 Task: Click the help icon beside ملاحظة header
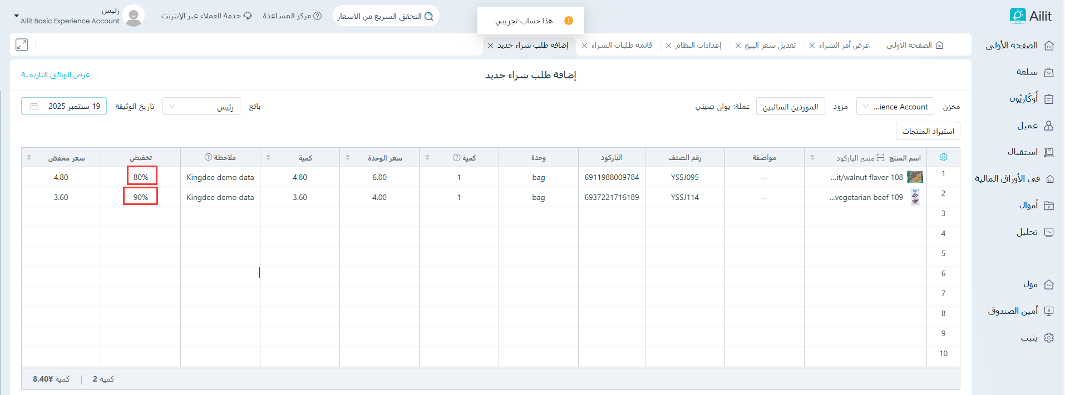click(x=208, y=157)
